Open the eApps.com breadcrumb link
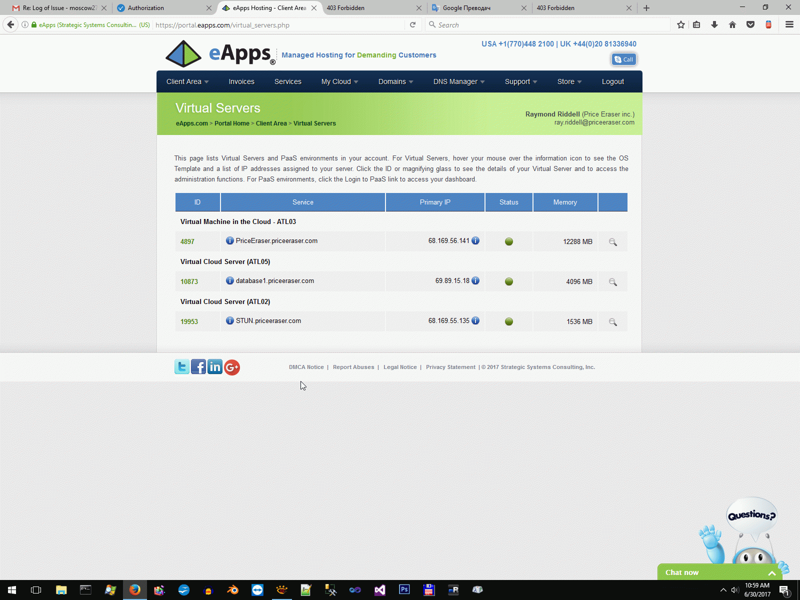Image resolution: width=800 pixels, height=600 pixels. pyautogui.click(x=192, y=123)
